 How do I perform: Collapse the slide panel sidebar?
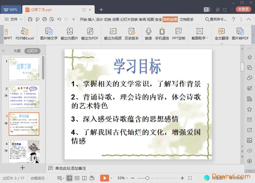4,51
